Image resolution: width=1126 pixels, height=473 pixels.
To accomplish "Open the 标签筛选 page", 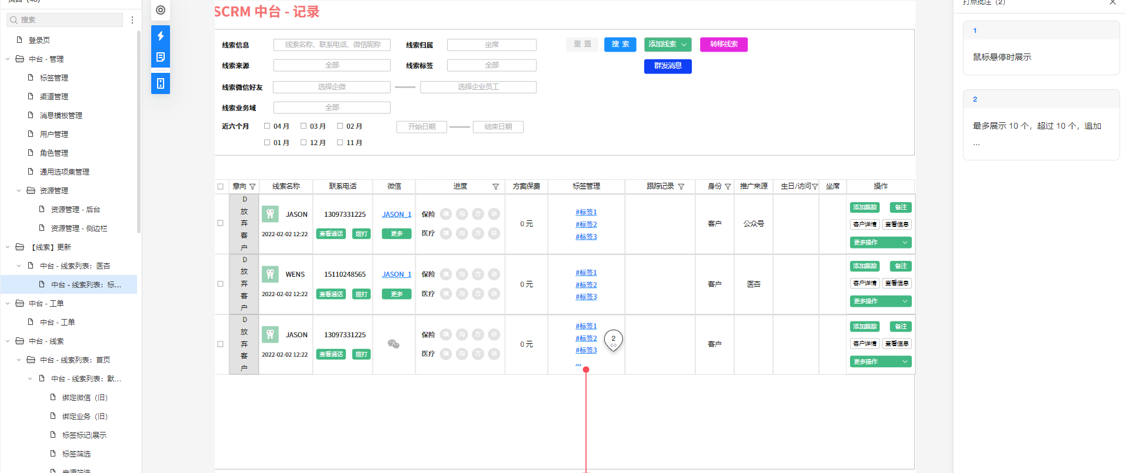I will [x=76, y=454].
